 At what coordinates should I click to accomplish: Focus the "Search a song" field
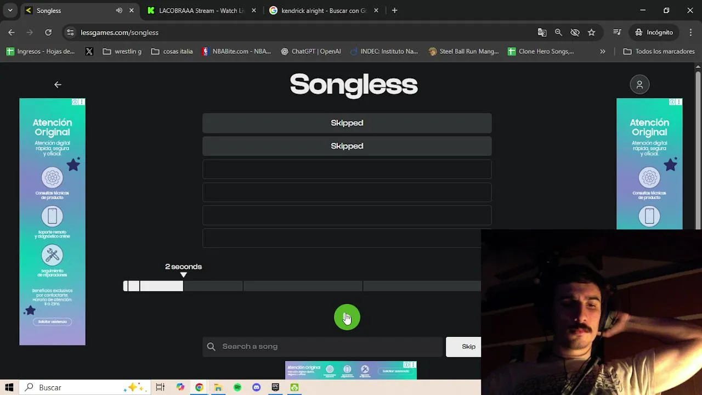(x=322, y=346)
